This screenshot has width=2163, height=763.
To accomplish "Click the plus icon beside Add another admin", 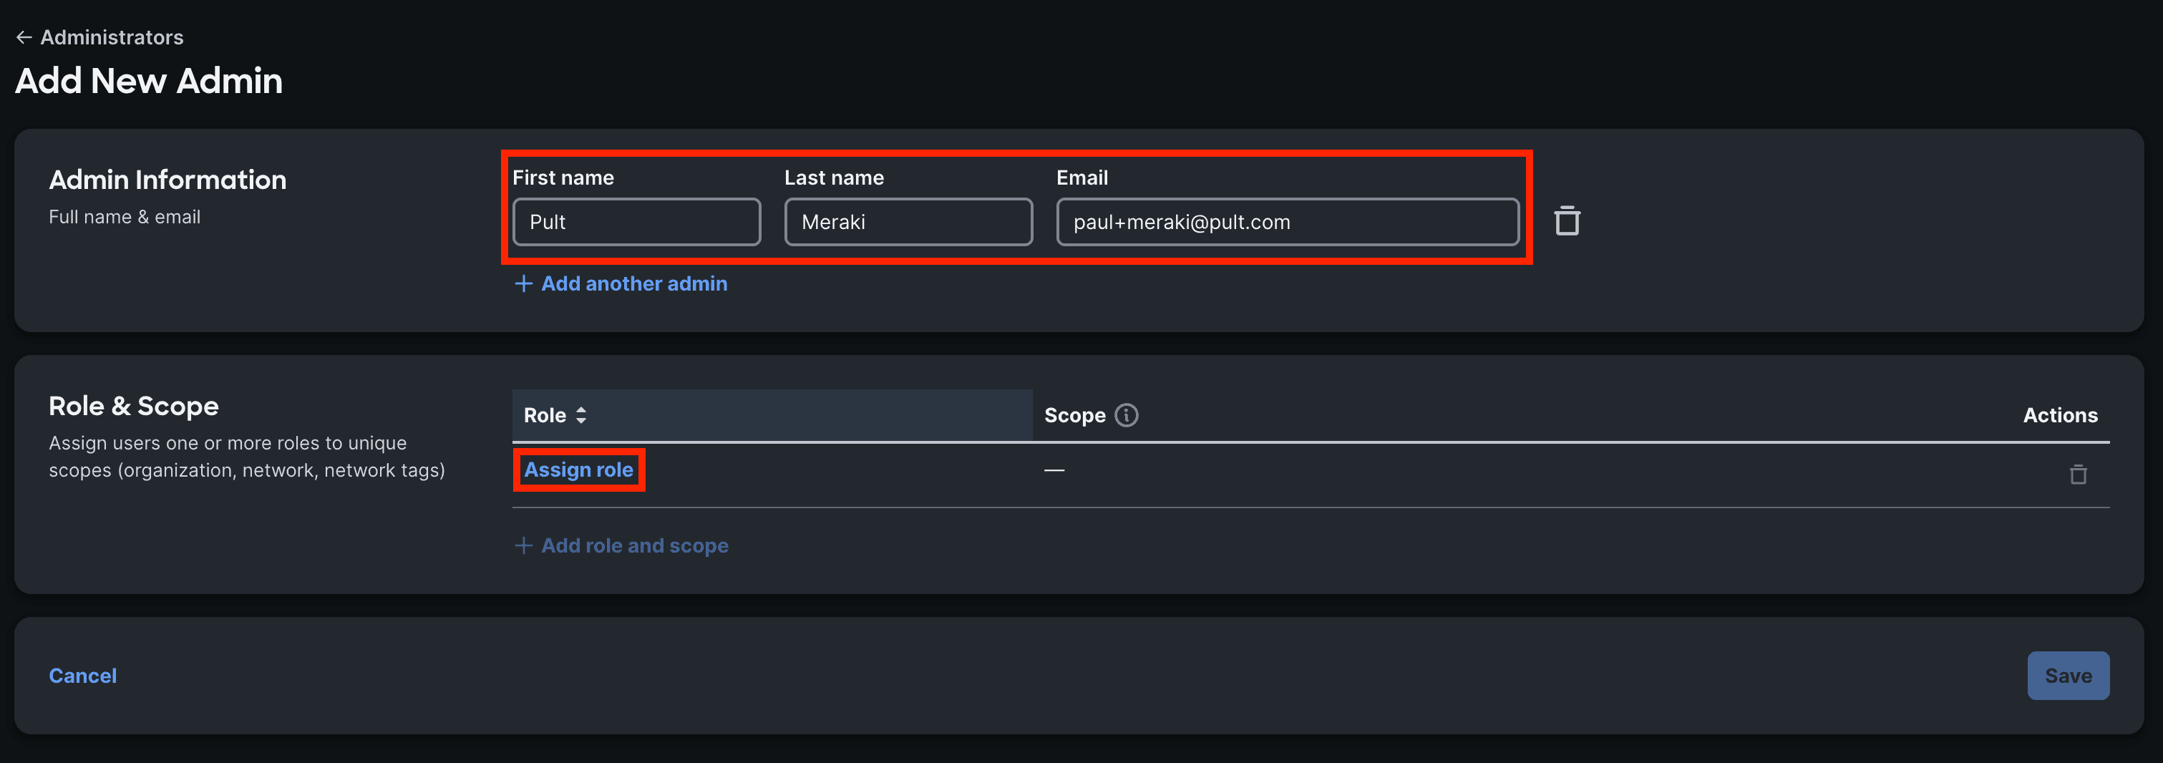I will click(x=523, y=283).
